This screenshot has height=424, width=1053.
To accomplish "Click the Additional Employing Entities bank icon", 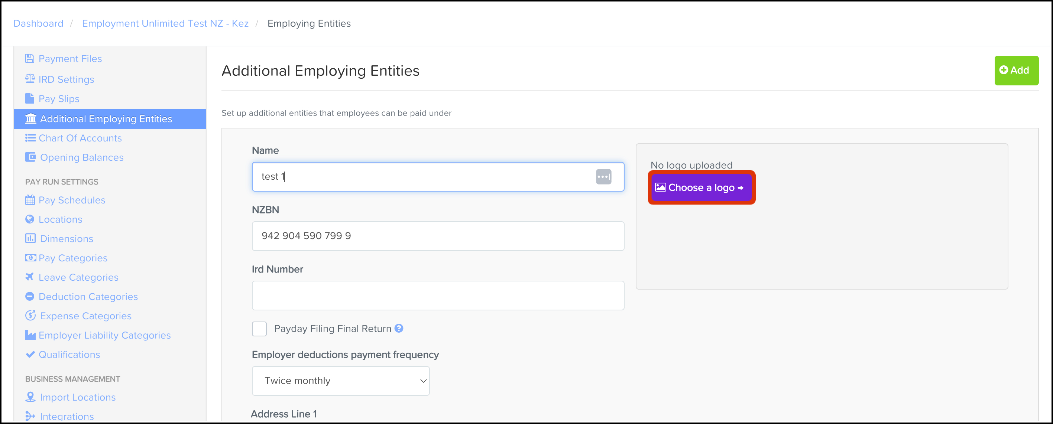I will (31, 118).
